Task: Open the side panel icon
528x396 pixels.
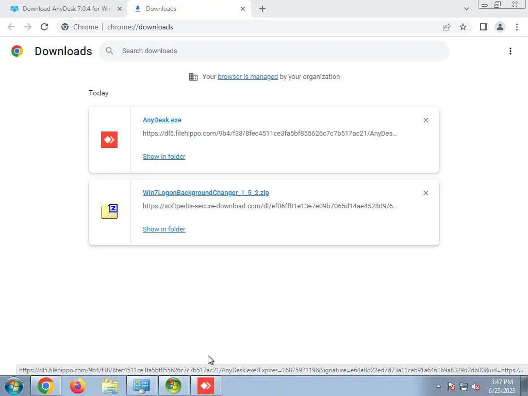Action: point(484,27)
